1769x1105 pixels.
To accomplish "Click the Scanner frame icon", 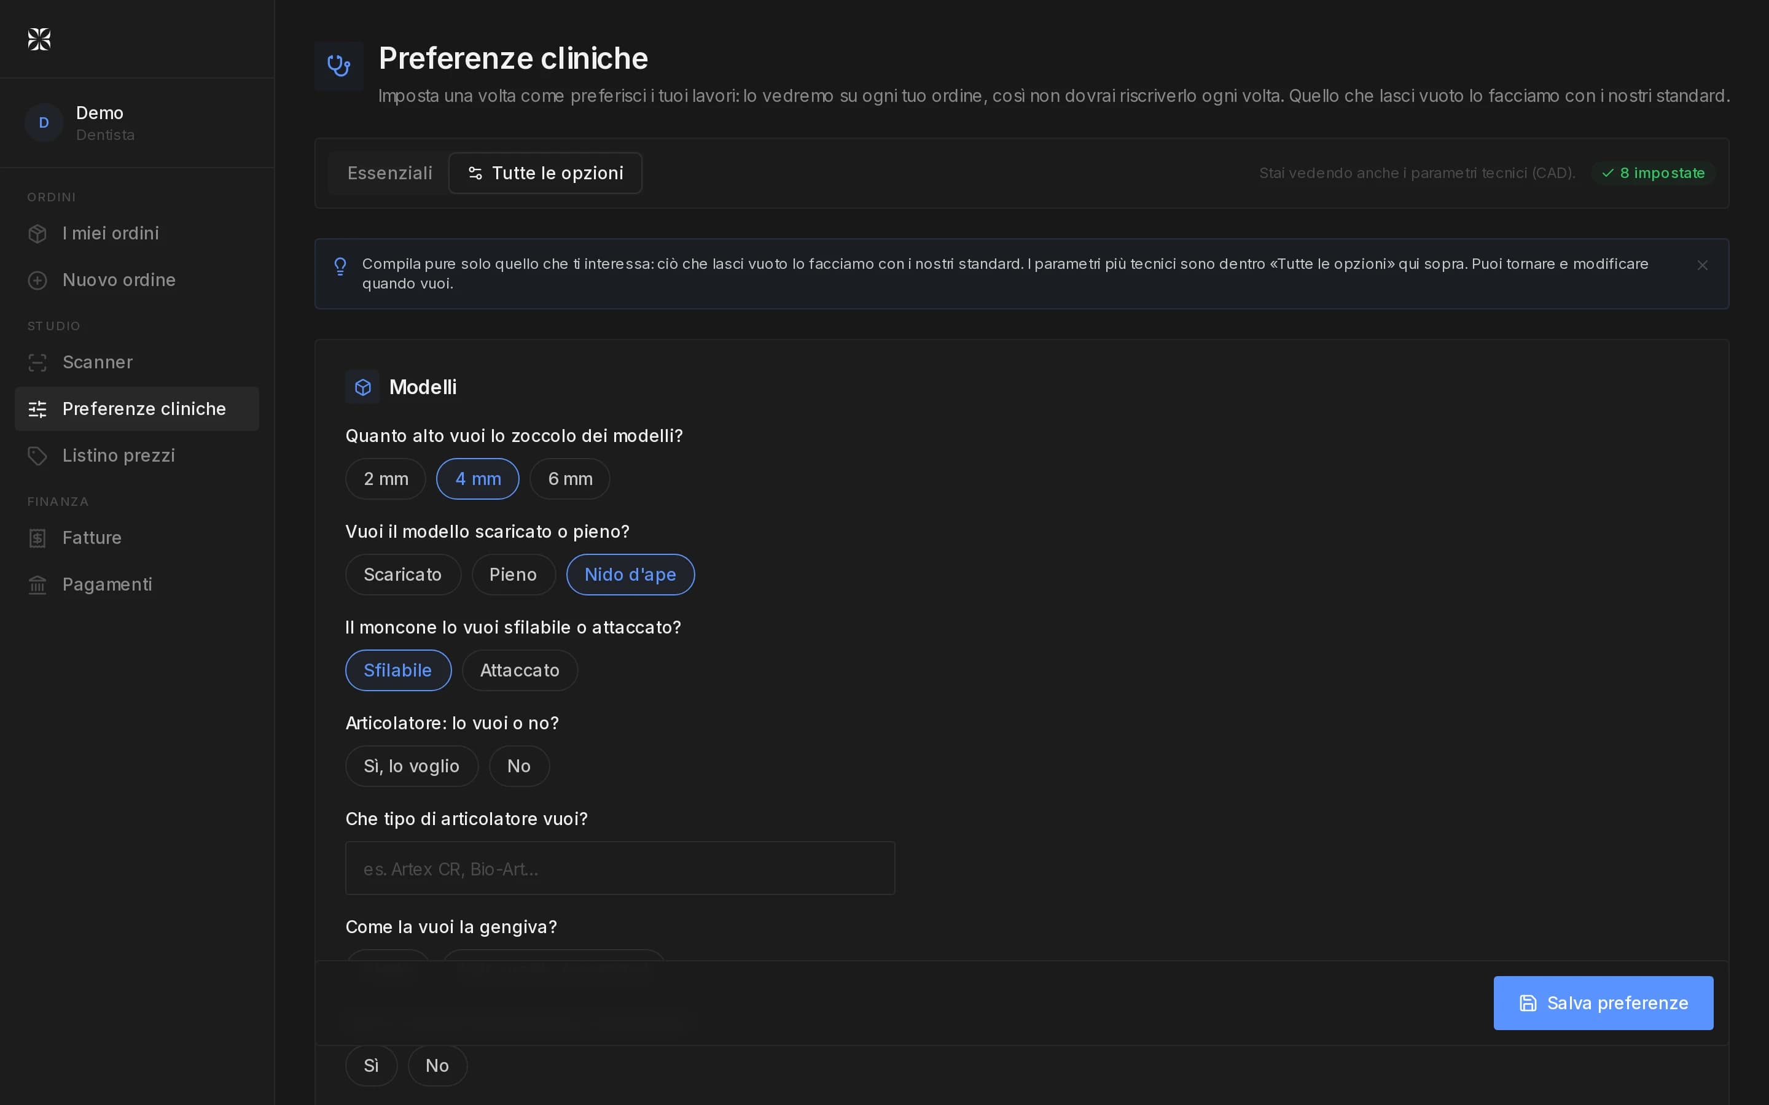I will tap(37, 362).
